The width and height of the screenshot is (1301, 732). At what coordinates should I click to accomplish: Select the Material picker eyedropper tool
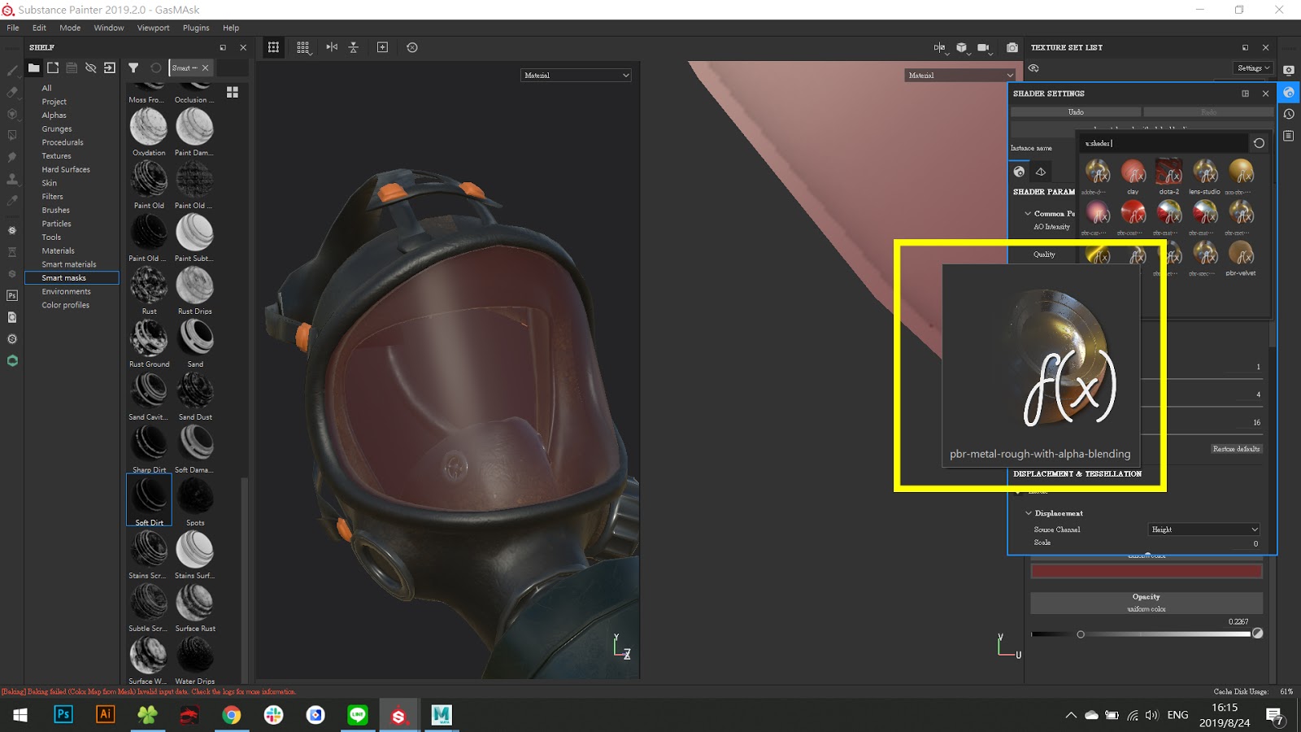click(x=12, y=200)
